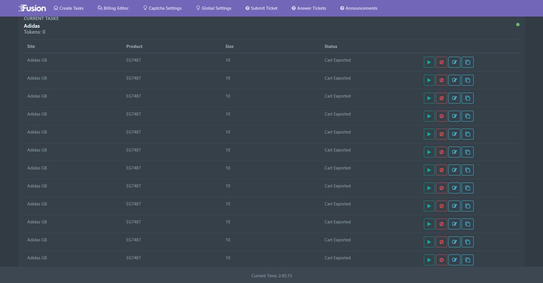Start the ninth task row
The height and width of the screenshot is (283, 543).
(429, 206)
